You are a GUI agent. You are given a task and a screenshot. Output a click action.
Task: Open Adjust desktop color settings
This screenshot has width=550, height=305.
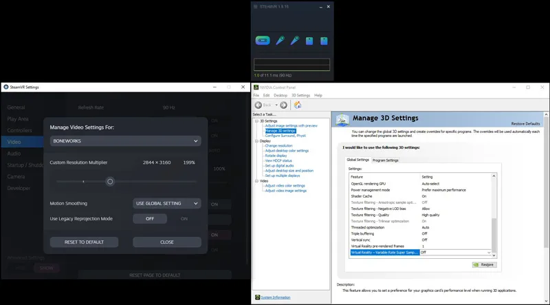click(287, 151)
